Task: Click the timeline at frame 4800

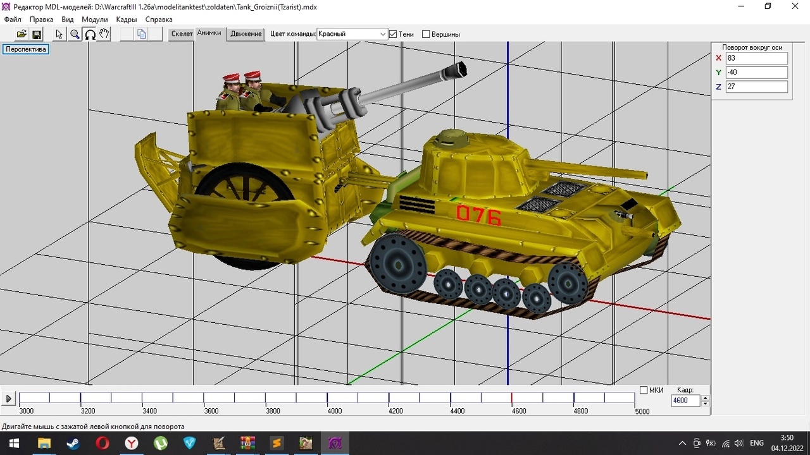Action: (574, 398)
